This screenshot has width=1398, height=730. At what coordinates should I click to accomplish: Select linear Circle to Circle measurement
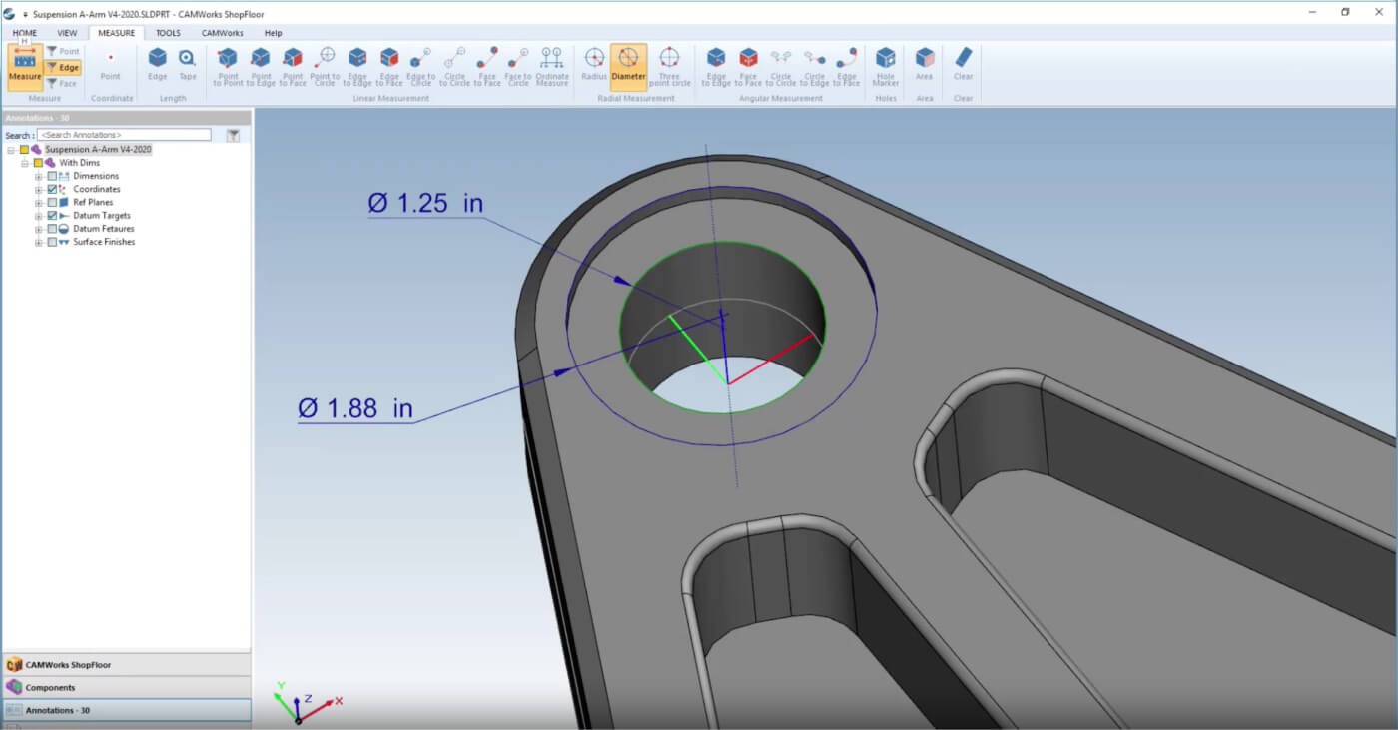(454, 67)
